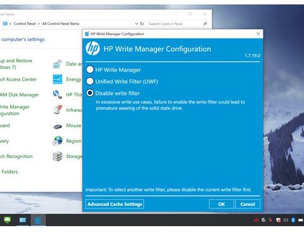Image resolution: width=304 pixels, height=235 pixels.
Task: Open the Keyboard Control Panel item
Action: pos(5,126)
